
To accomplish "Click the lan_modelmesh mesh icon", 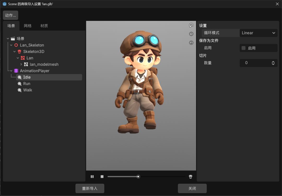I will (26, 64).
